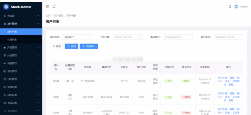The width and height of the screenshot is (251, 115).
Task: Open notifications via the bell icon
Action: point(230,6)
